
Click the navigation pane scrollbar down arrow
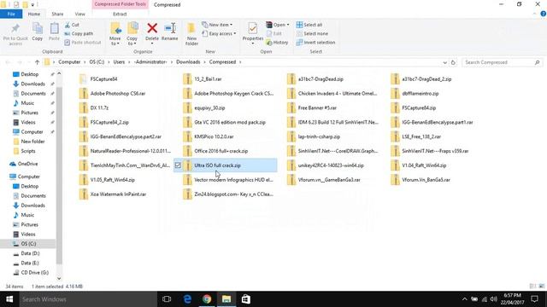pos(59,278)
